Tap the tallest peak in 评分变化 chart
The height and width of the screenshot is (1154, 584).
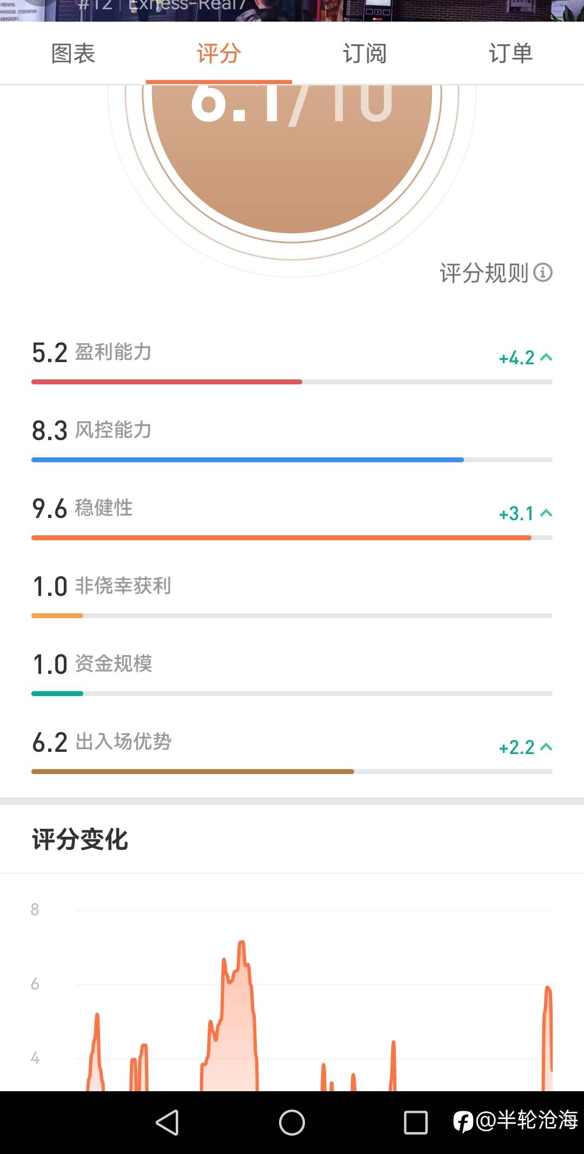242,943
